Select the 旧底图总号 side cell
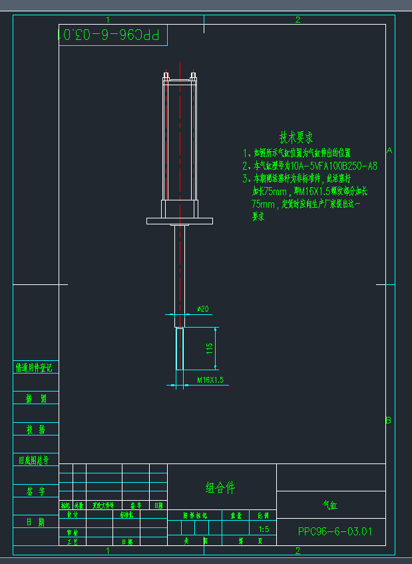Viewport: 412px width, 564px height. (33, 459)
